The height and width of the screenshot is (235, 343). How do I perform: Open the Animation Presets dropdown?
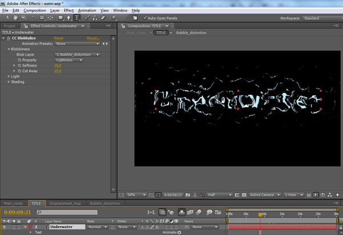tap(77, 44)
